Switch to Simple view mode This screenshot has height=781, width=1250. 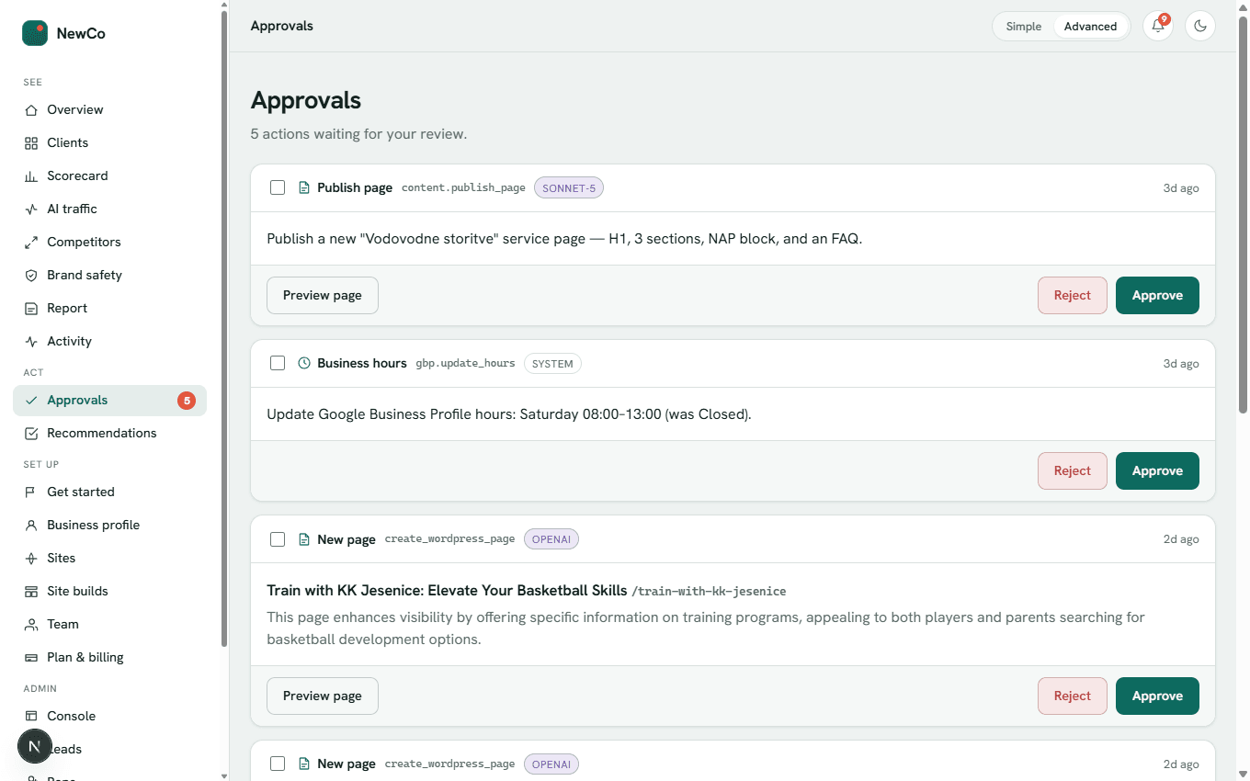pyautogui.click(x=1023, y=27)
